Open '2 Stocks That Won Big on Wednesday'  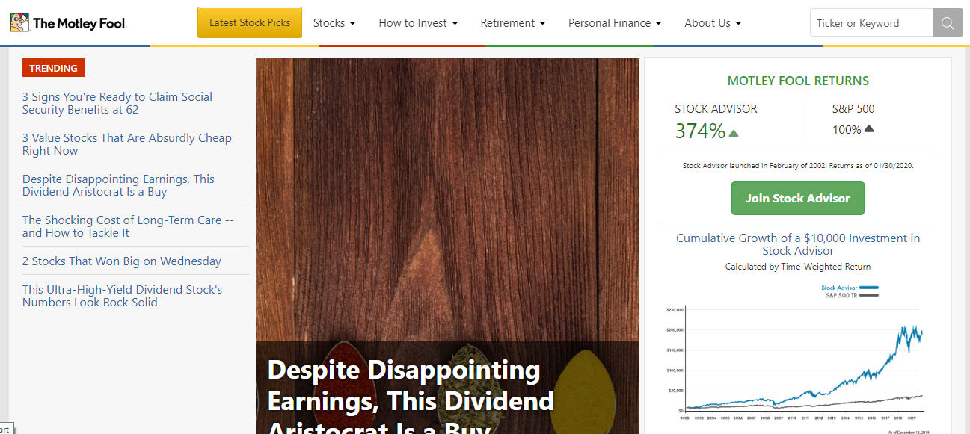point(122,261)
